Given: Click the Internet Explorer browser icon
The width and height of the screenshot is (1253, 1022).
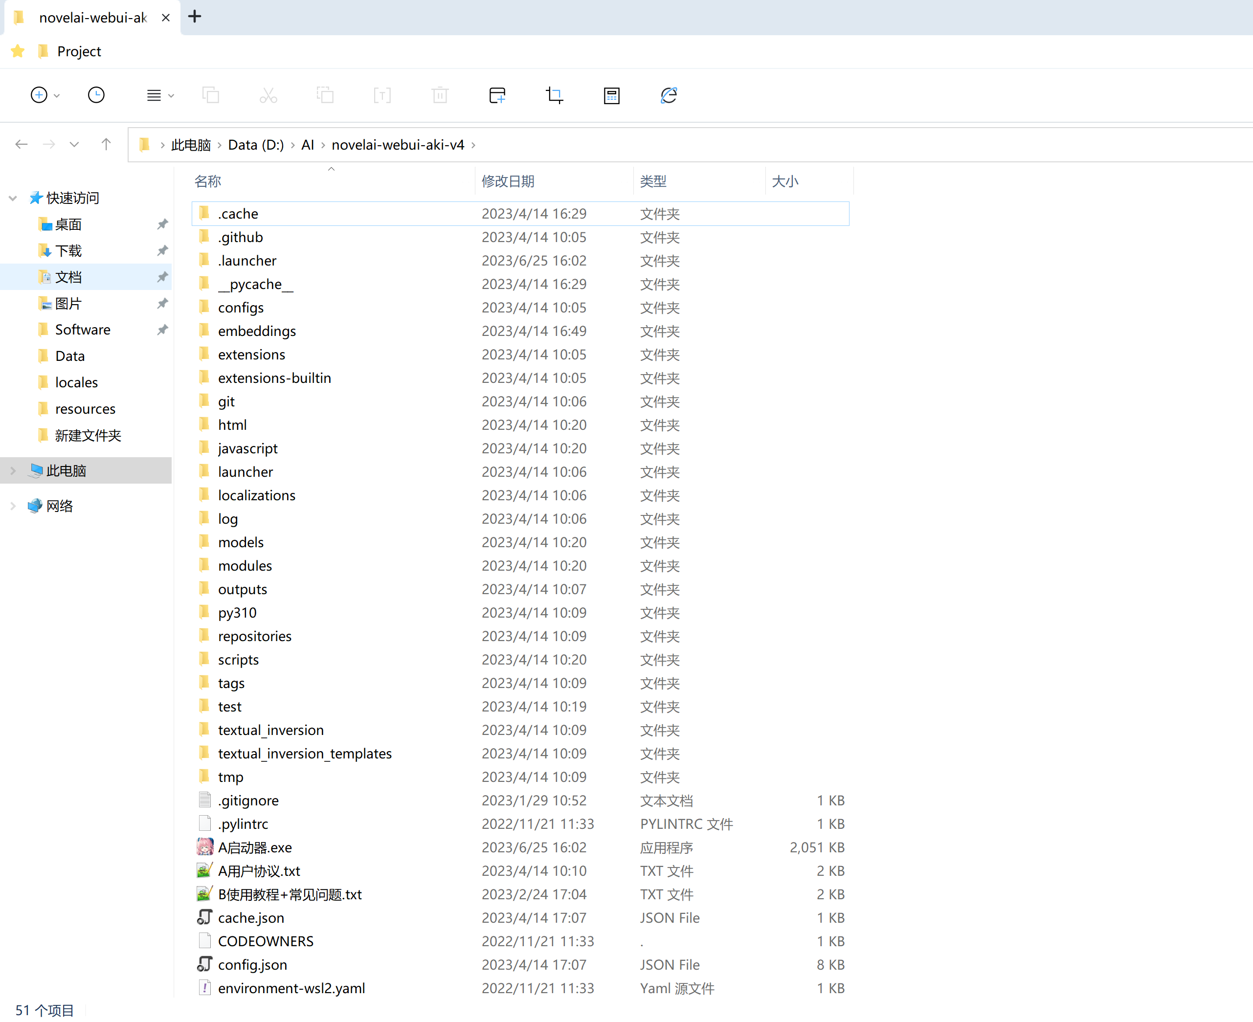Looking at the screenshot, I should [x=668, y=95].
